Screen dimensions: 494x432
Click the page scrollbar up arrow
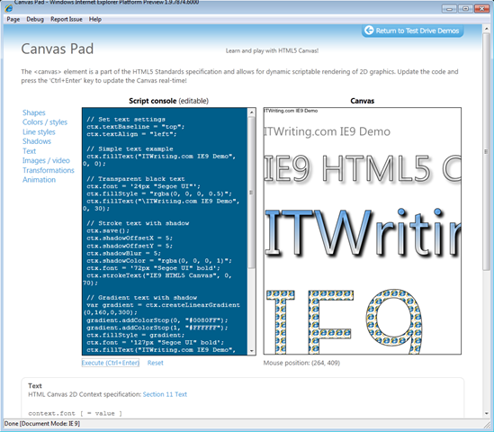[x=486, y=29]
